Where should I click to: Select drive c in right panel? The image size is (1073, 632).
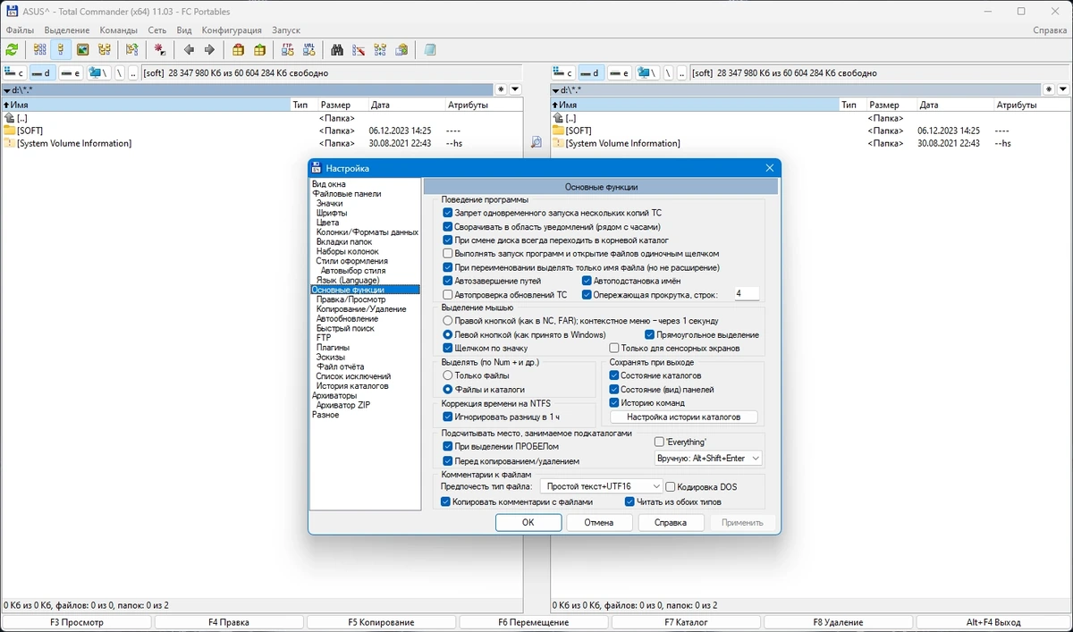click(563, 73)
